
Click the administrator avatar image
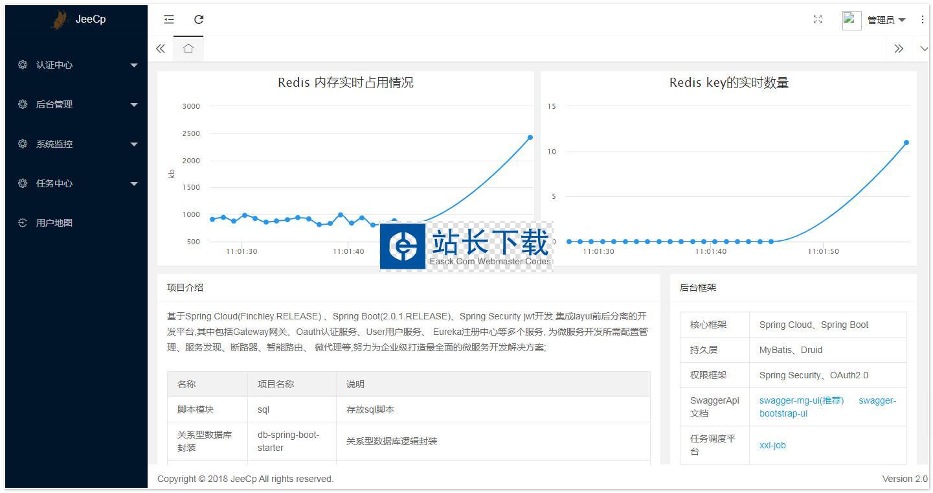coord(851,20)
